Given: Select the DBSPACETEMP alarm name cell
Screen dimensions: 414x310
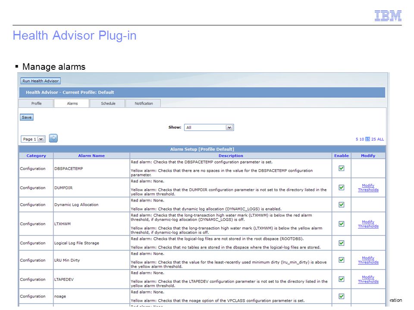Looking at the screenshot, I should pyautogui.click(x=91, y=168).
